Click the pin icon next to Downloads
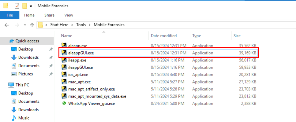 [x=51, y=57]
